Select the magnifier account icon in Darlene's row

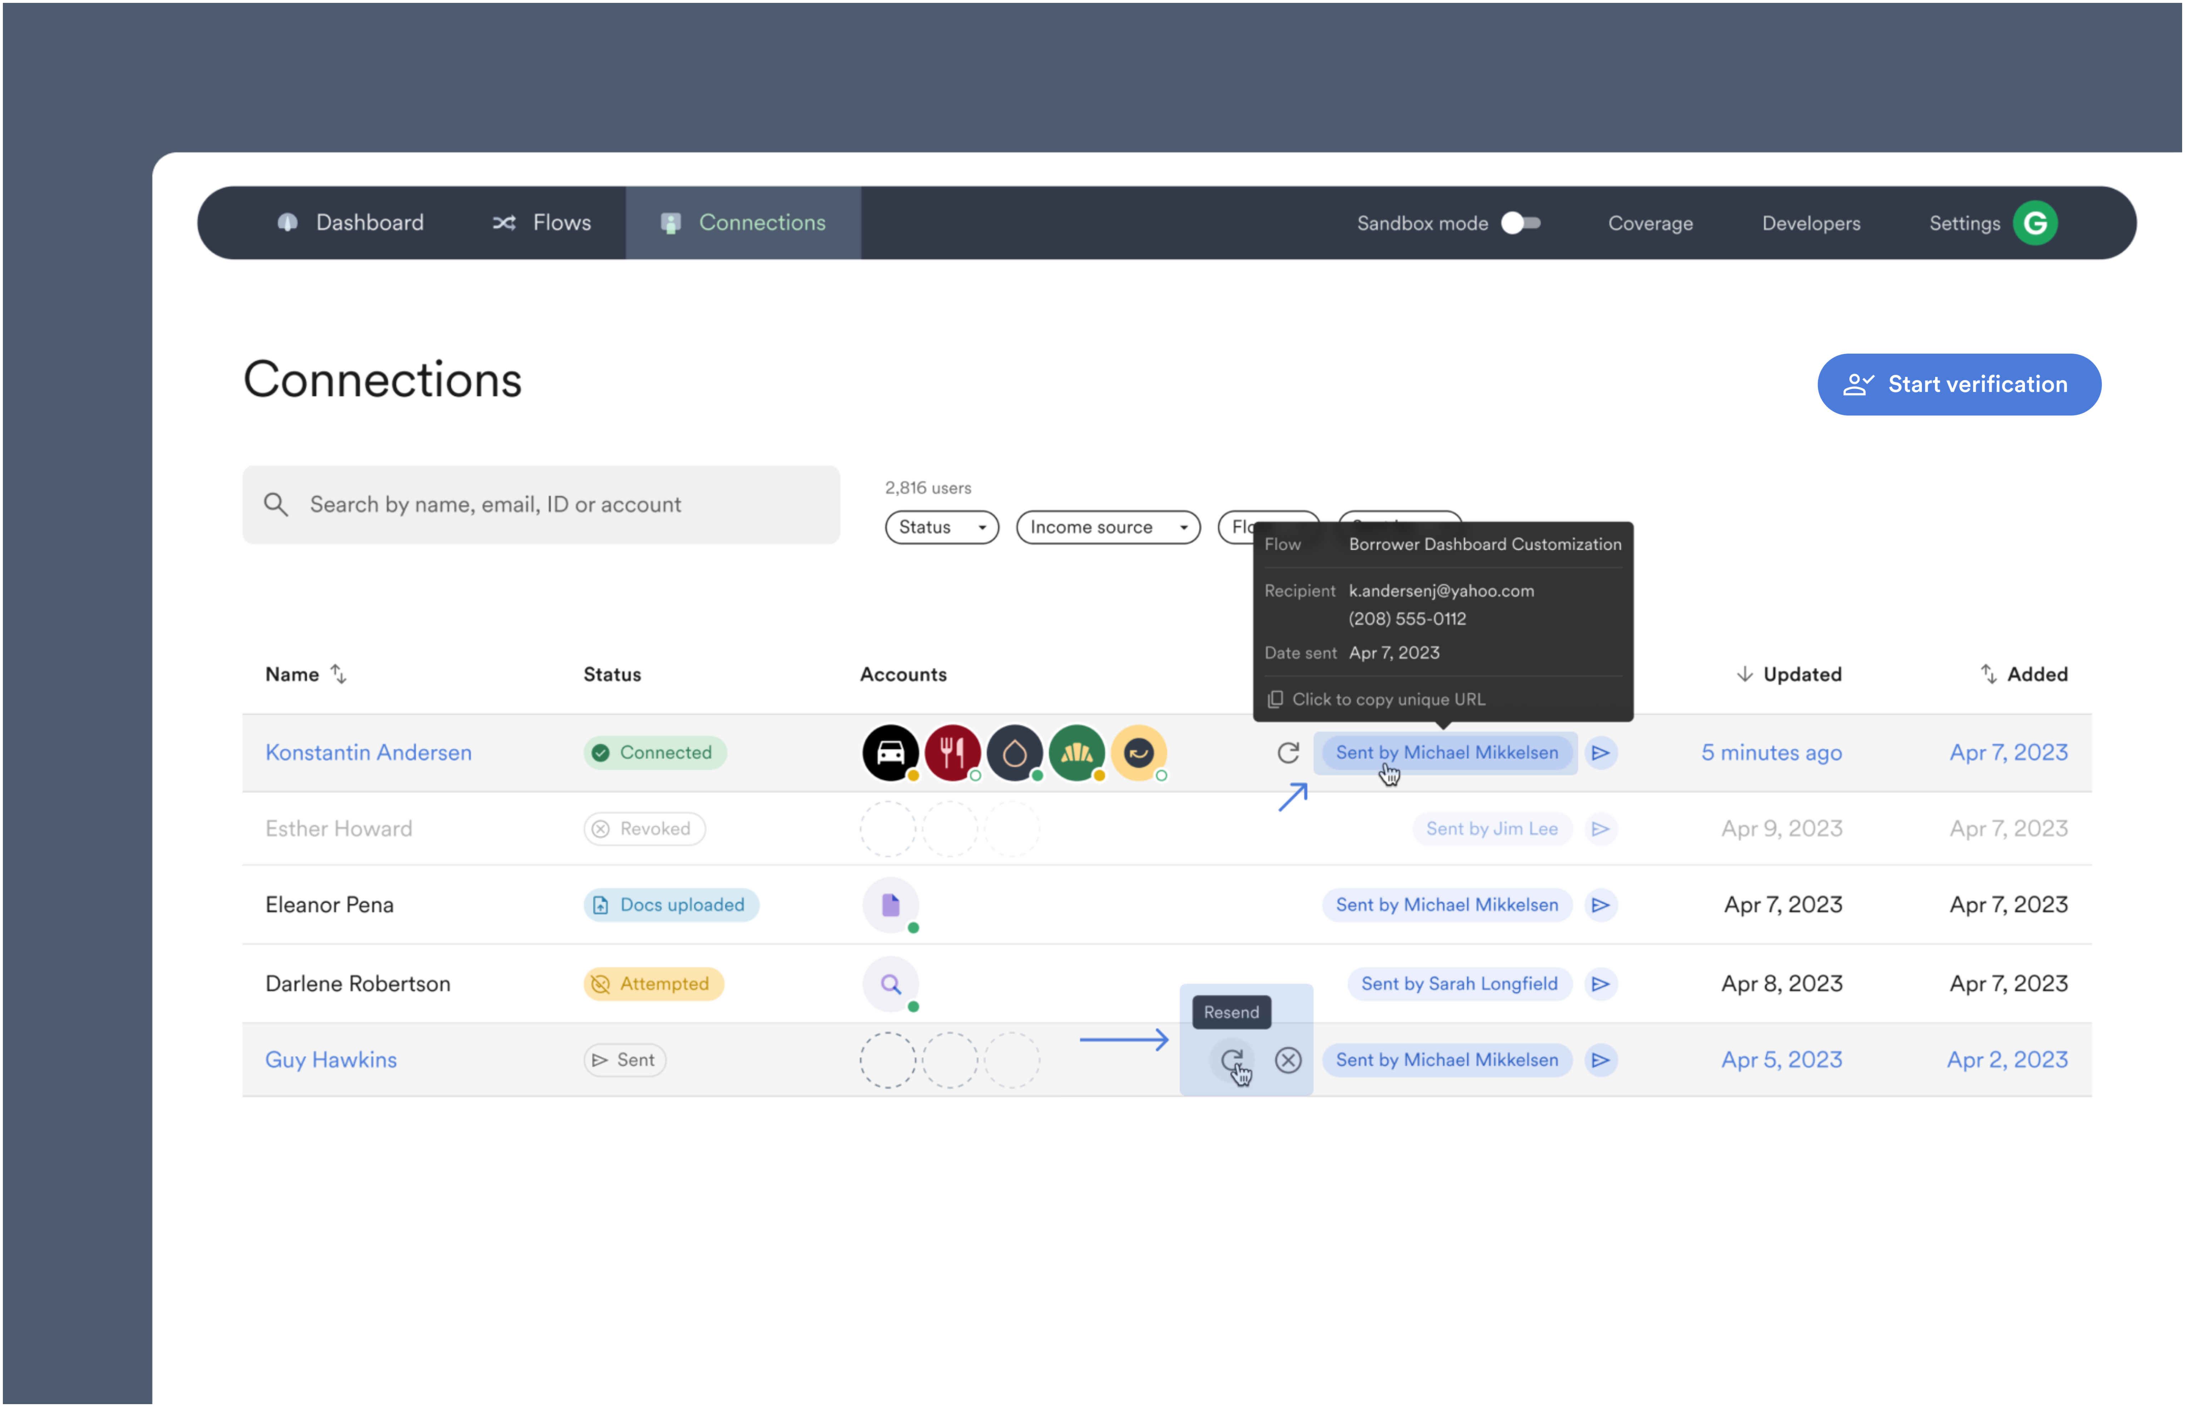pos(890,984)
